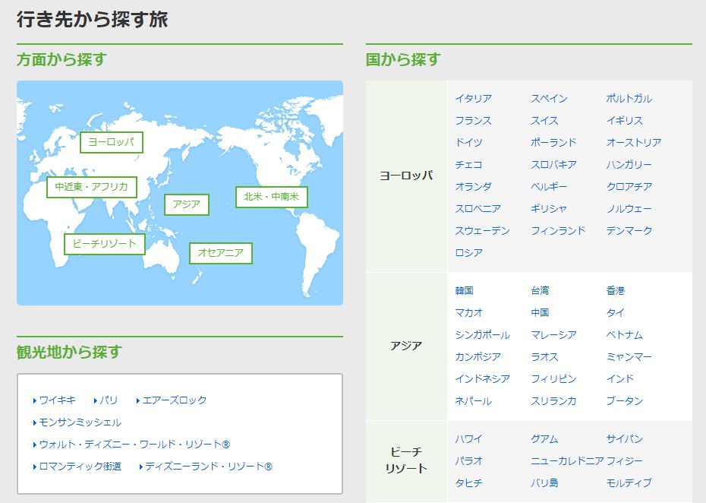
Task: Click the ロマンティック街道 link
Action: point(80,466)
